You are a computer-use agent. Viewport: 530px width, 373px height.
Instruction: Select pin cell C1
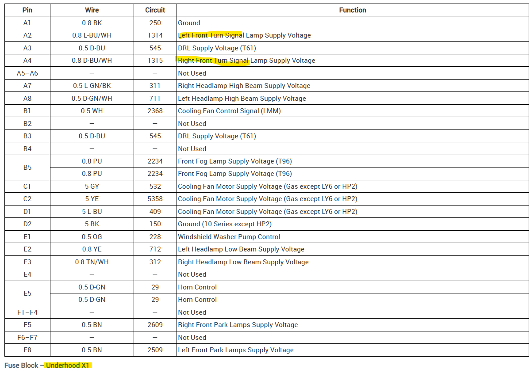click(27, 186)
